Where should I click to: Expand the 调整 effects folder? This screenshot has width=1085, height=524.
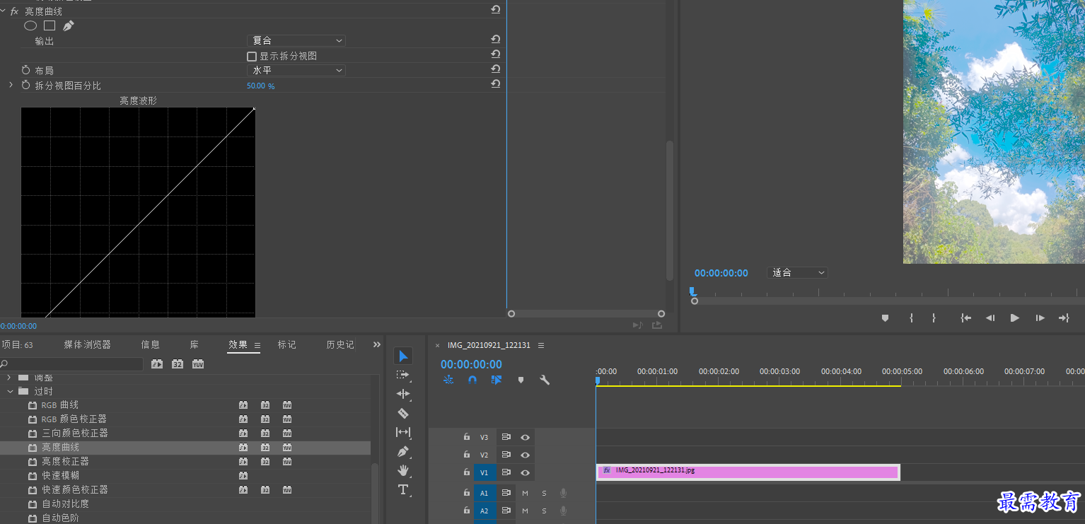pos(9,378)
